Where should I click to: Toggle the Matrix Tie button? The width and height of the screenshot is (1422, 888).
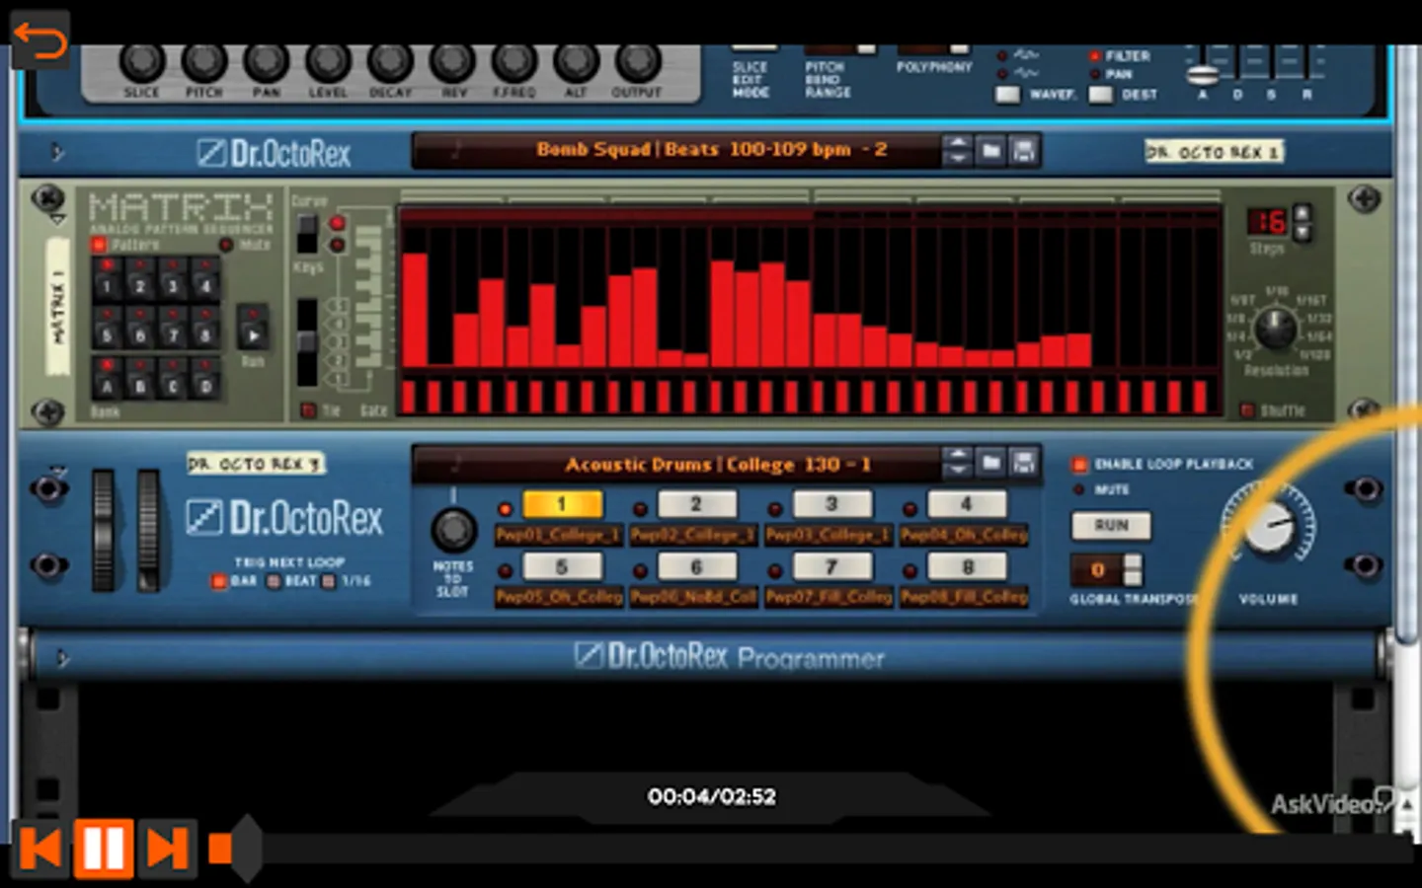click(x=307, y=409)
